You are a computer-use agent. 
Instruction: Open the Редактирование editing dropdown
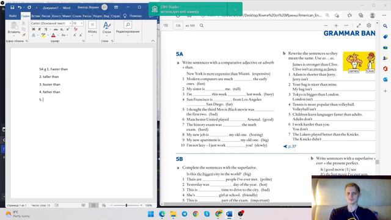tap(128, 29)
